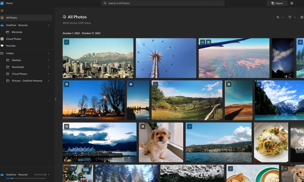This screenshot has height=182, width=304.
Task: Click the date range October 1, 2022 heading
Action: coord(81,33)
